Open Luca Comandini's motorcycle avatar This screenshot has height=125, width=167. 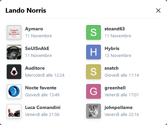click(14, 111)
